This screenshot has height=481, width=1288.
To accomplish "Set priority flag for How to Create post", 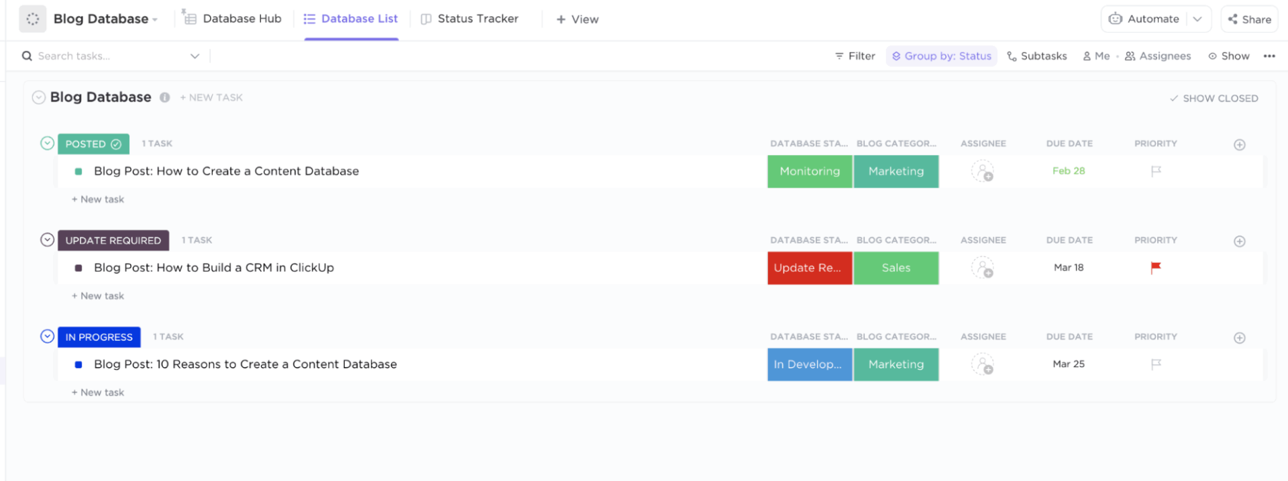I will tap(1156, 172).
